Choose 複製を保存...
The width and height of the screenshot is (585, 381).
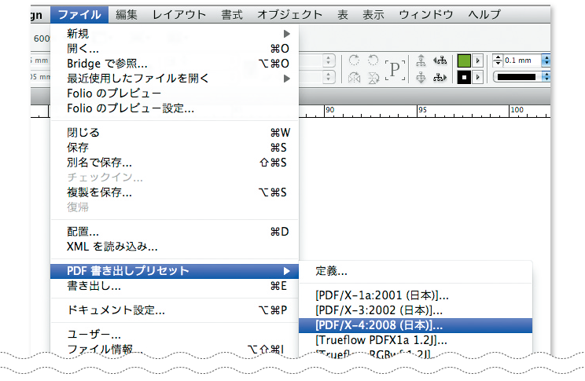click(x=175, y=192)
